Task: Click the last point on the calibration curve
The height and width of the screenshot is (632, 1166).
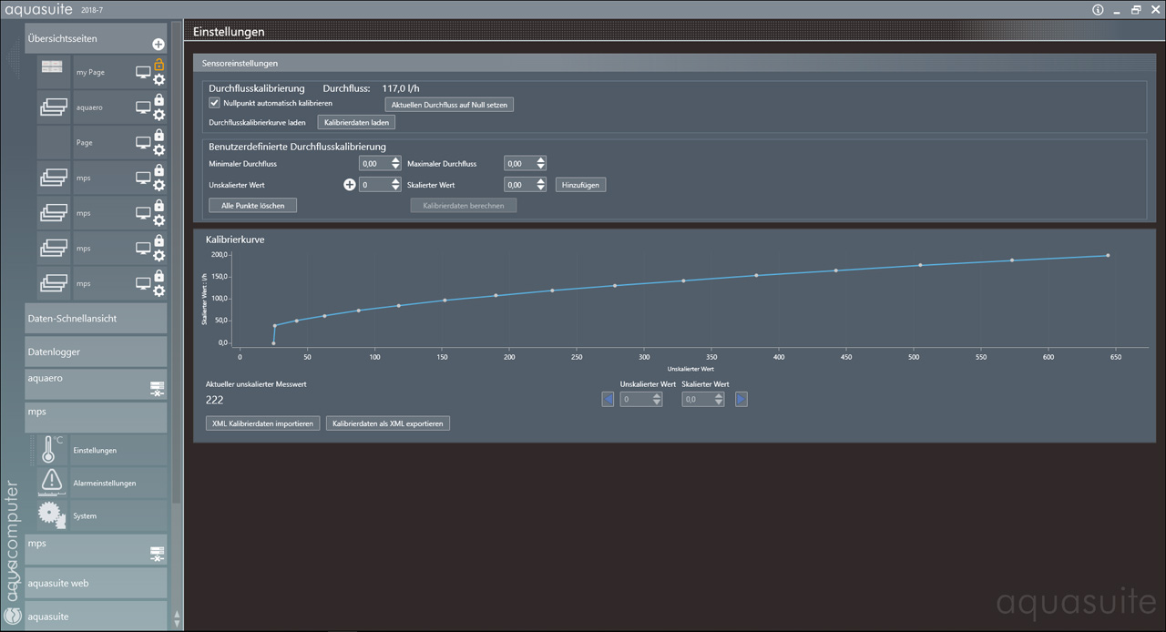Action: point(1108,255)
